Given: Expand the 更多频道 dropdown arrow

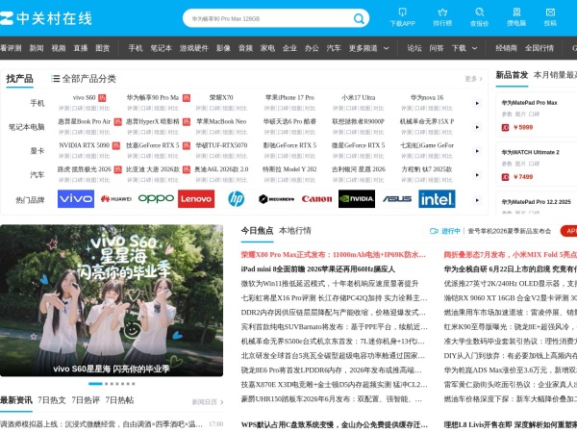Looking at the screenshot, I should (386, 48).
